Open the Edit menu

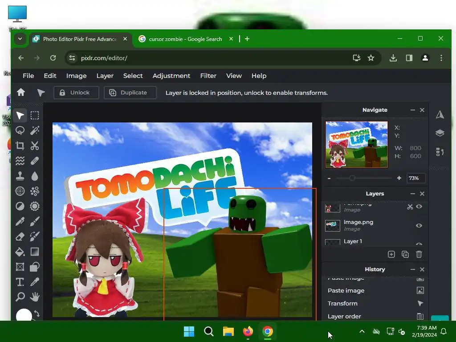50,76
